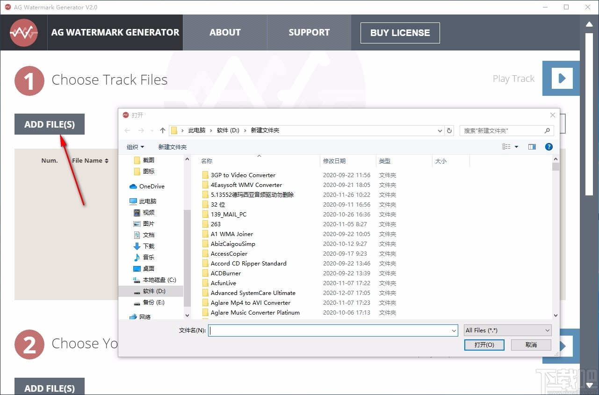
Task: Click 新建文件夹 in the dialog toolbar
Action: [x=173, y=147]
